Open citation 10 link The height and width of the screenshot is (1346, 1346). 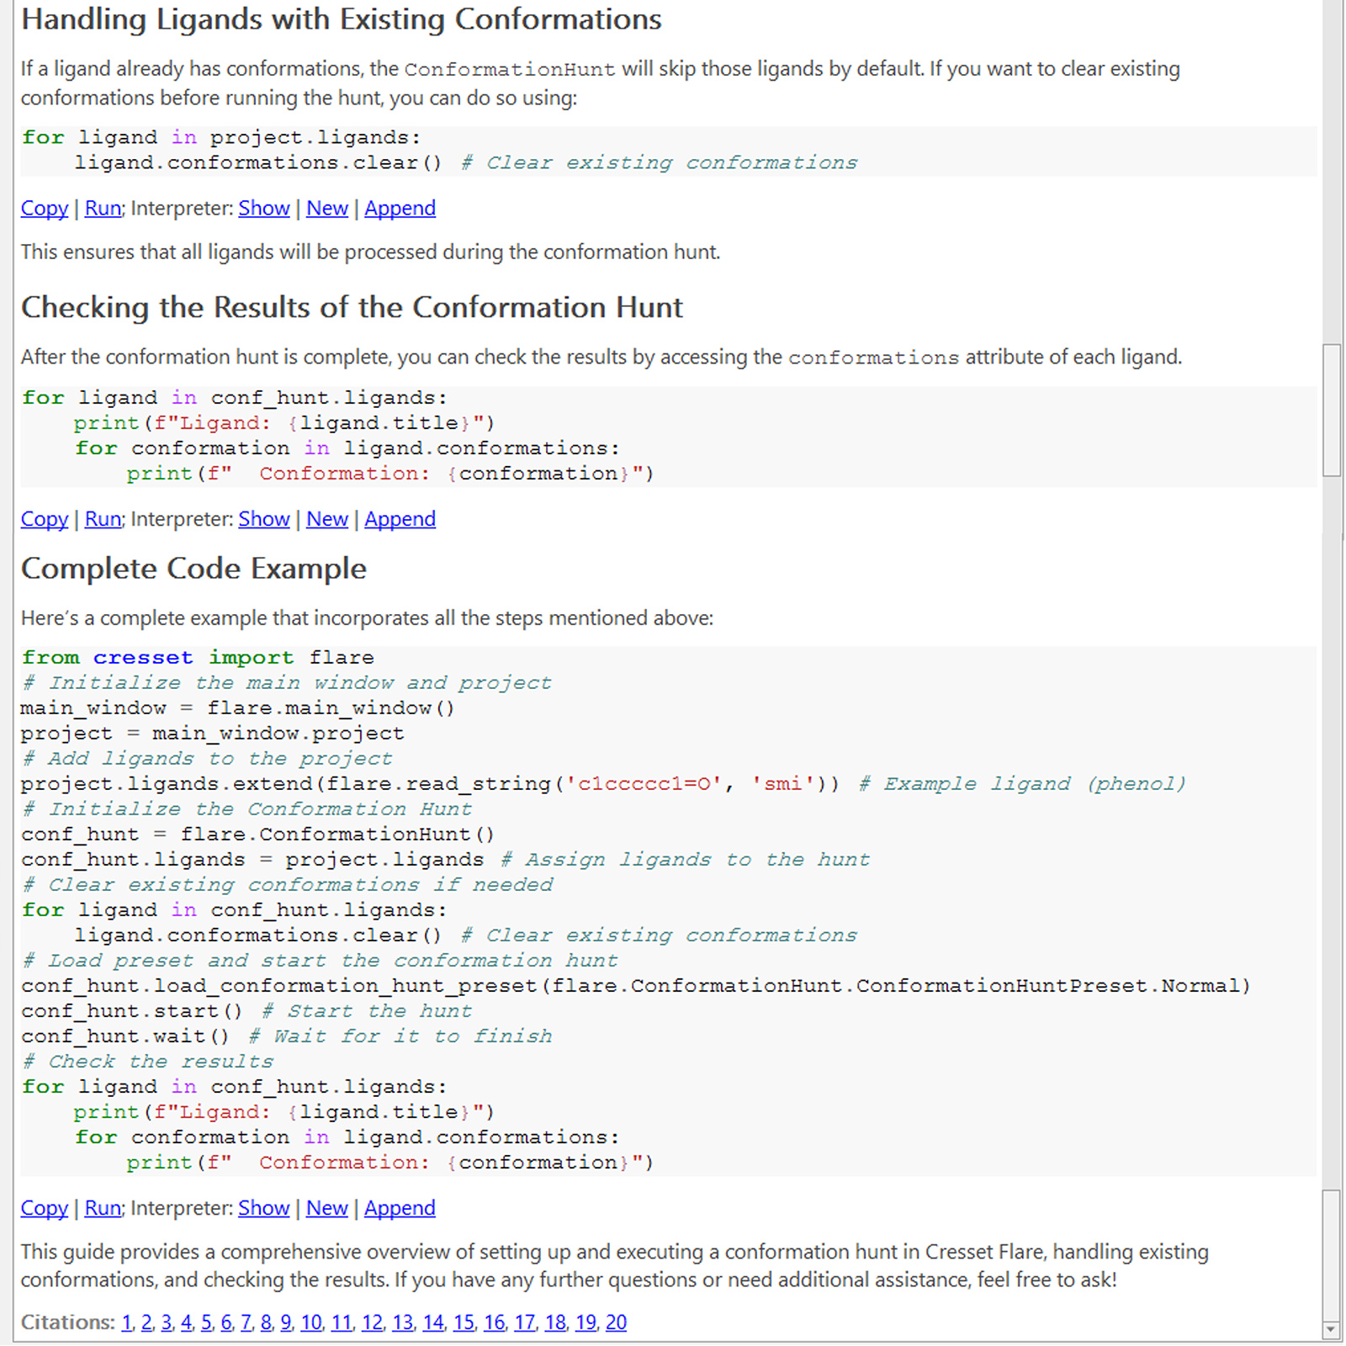[x=311, y=1322]
